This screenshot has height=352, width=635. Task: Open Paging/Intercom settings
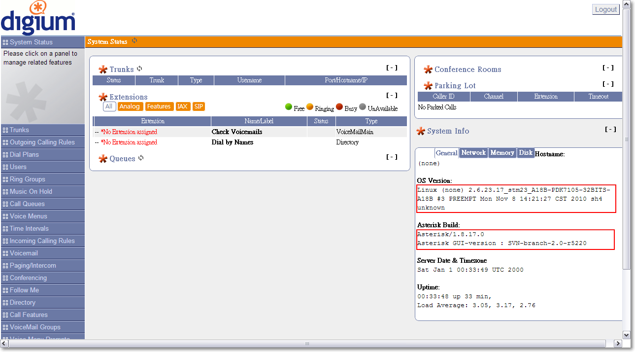click(42, 265)
